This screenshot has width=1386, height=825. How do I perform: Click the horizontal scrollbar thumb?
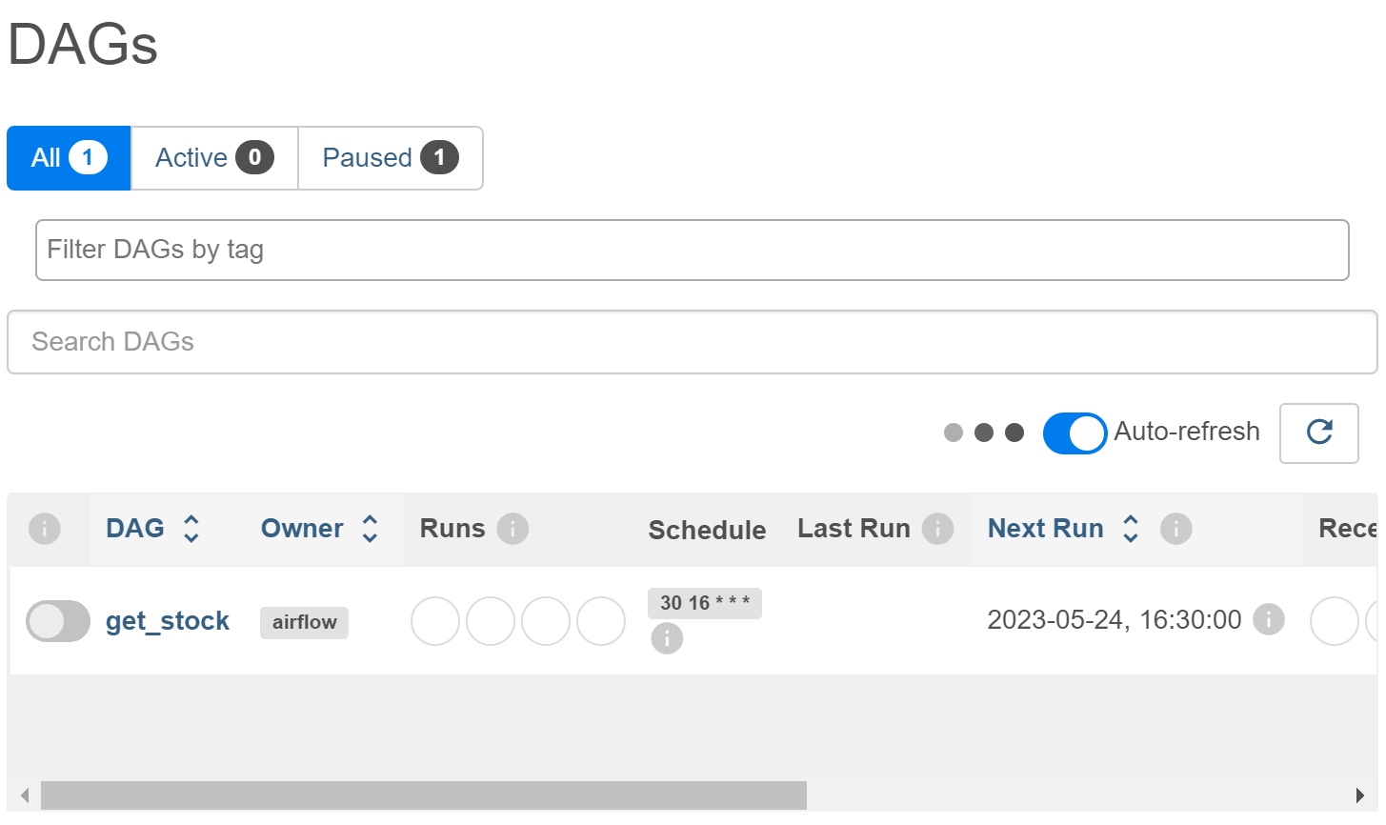pos(423,795)
